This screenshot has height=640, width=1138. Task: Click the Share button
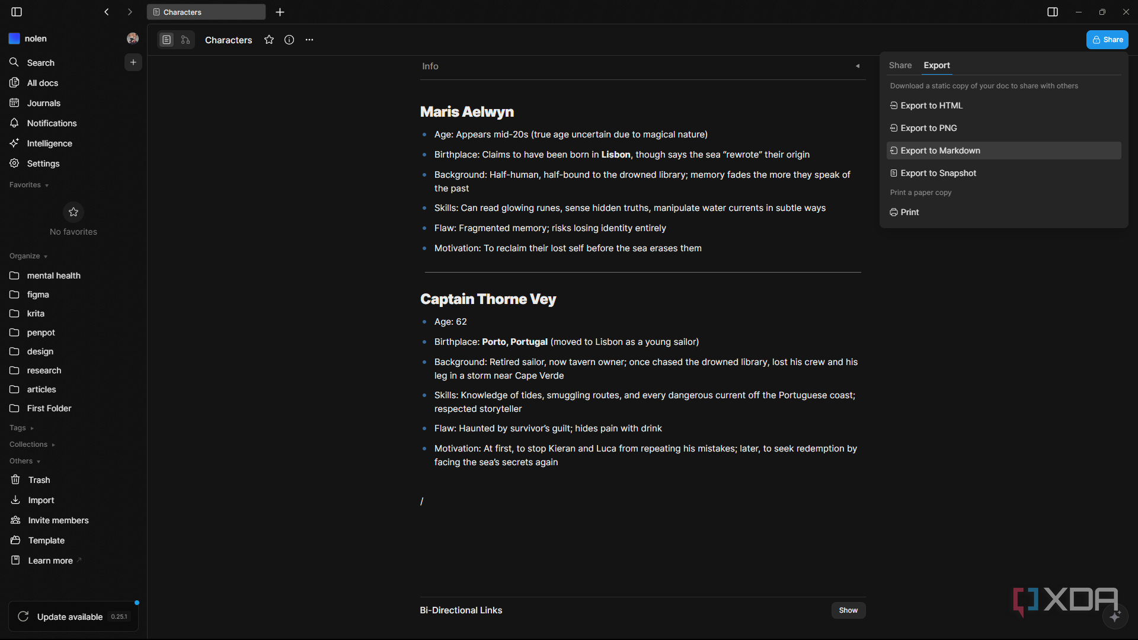[1107, 40]
